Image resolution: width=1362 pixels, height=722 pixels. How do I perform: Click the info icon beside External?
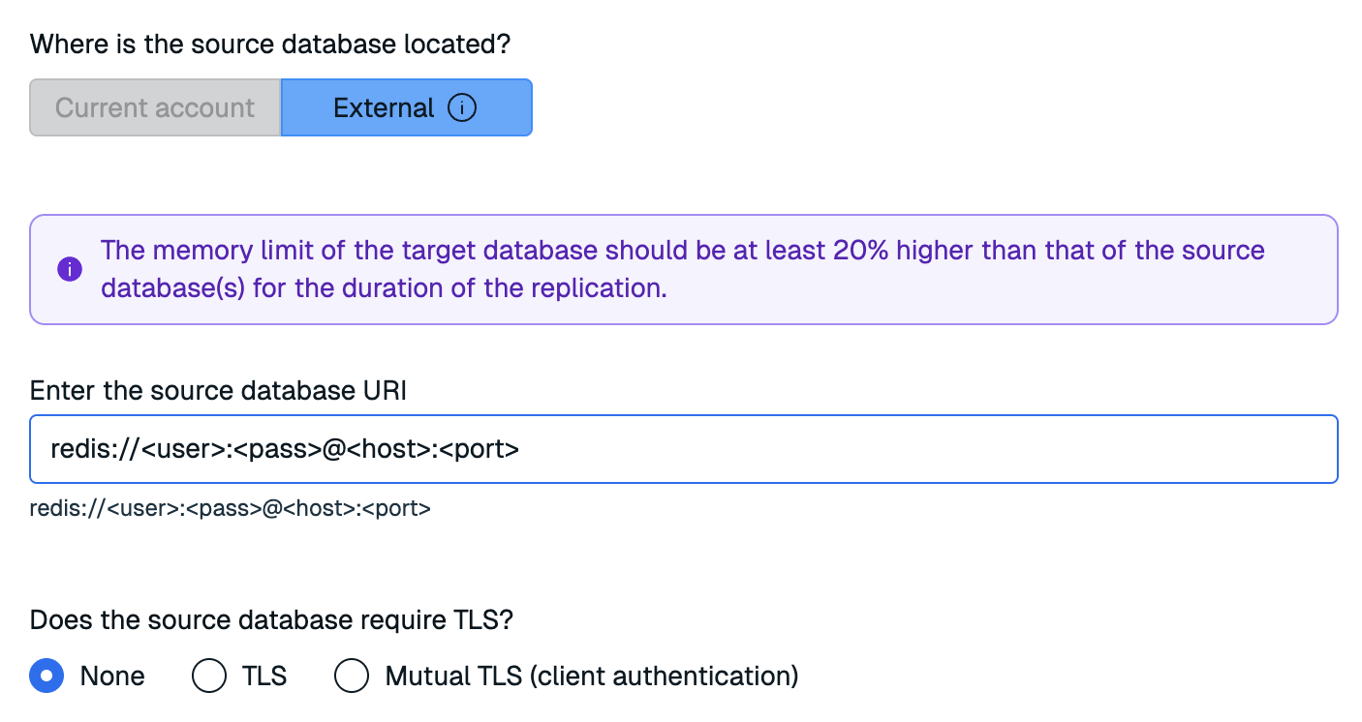click(462, 107)
